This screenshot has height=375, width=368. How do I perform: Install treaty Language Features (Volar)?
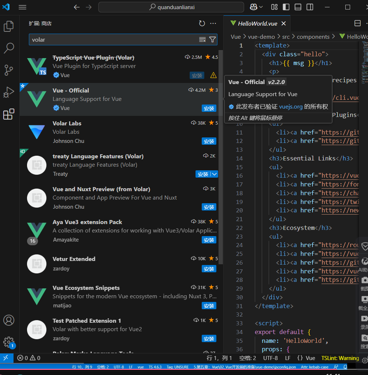(203, 174)
